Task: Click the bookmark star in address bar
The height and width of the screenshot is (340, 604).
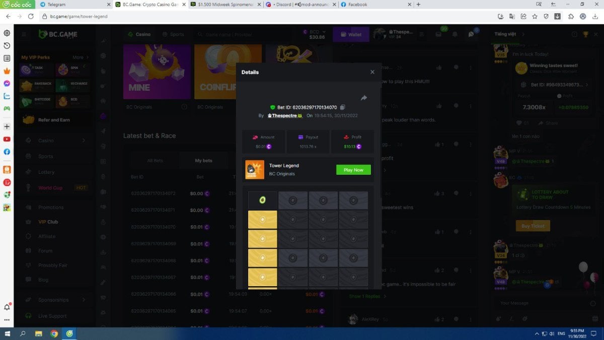Action: (x=535, y=16)
